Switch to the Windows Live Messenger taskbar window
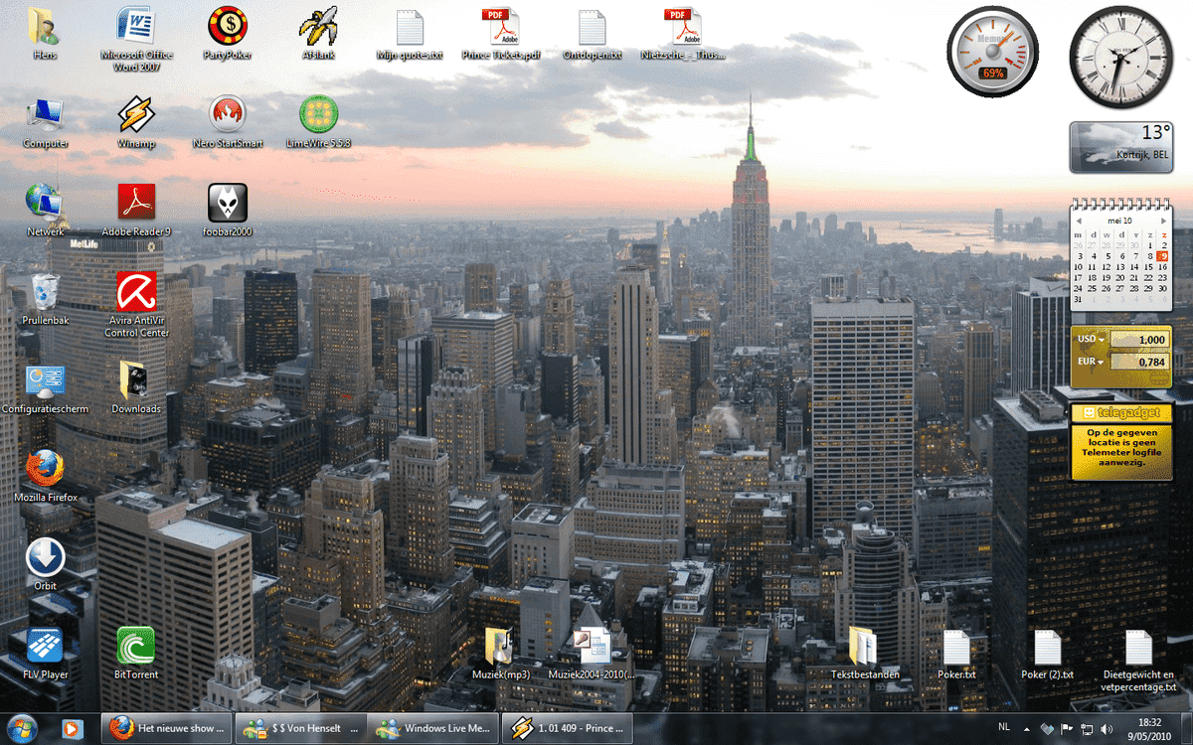The width and height of the screenshot is (1193, 745). [x=433, y=728]
